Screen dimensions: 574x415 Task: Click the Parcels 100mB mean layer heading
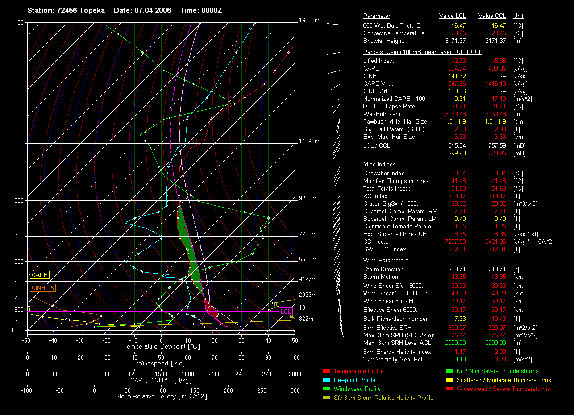[422, 52]
